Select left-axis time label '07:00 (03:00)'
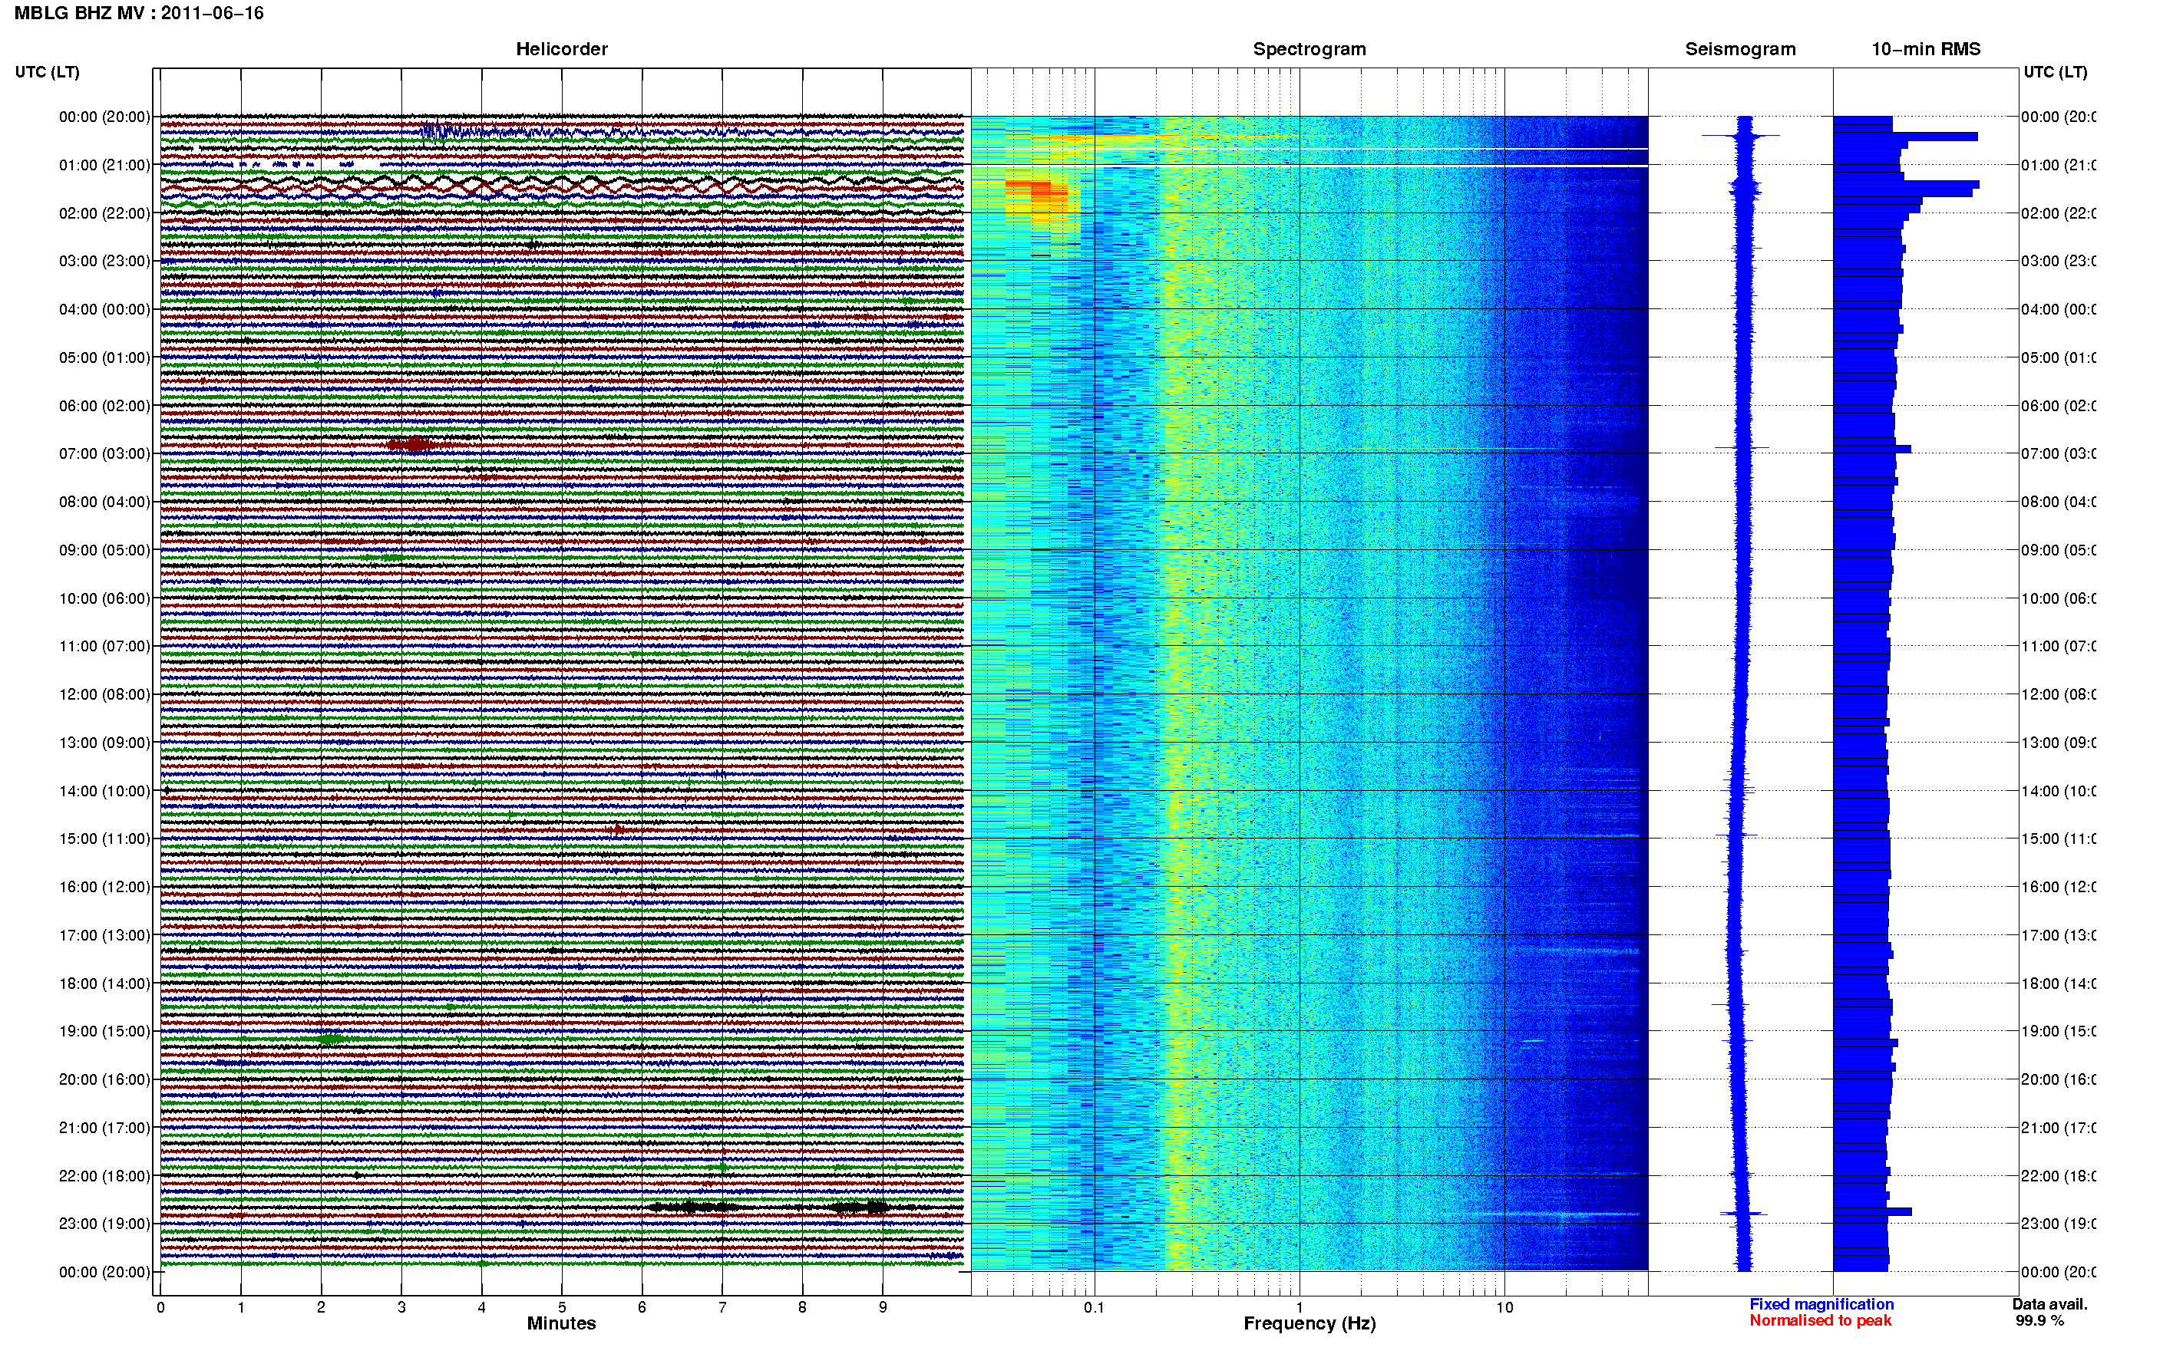This screenshot has height=1364, width=2183. (104, 453)
